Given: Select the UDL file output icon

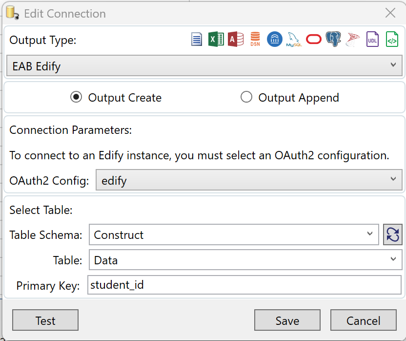Looking at the screenshot, I should 372,39.
